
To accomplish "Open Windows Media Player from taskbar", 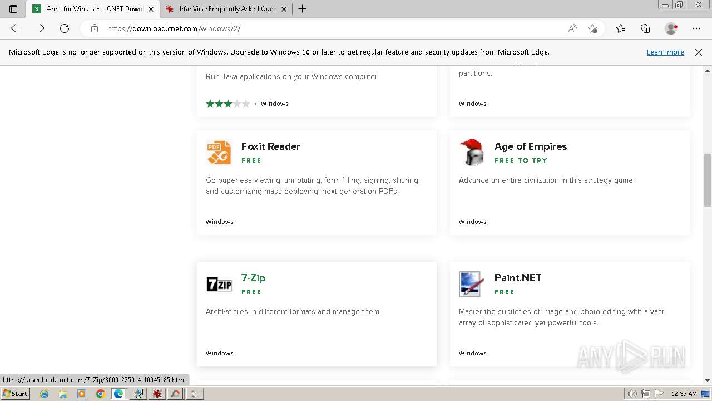I will [82, 394].
